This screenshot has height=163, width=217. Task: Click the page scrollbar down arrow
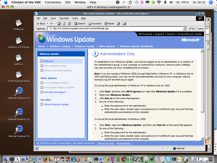click(202, 139)
